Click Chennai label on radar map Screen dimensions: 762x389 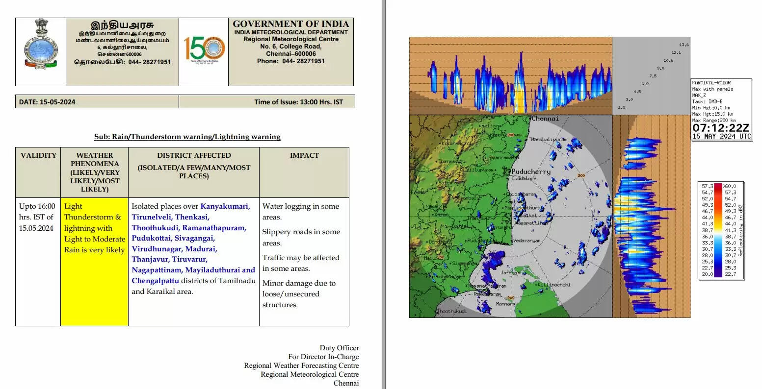pyautogui.click(x=545, y=119)
